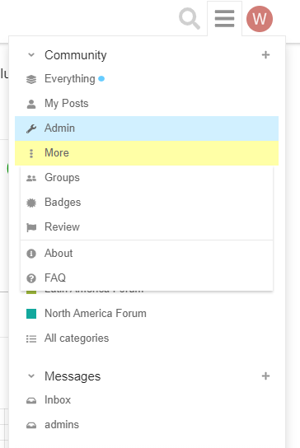Viewport: 300px width, 448px height.
Task: Click the My Posts person icon
Action: click(31, 104)
